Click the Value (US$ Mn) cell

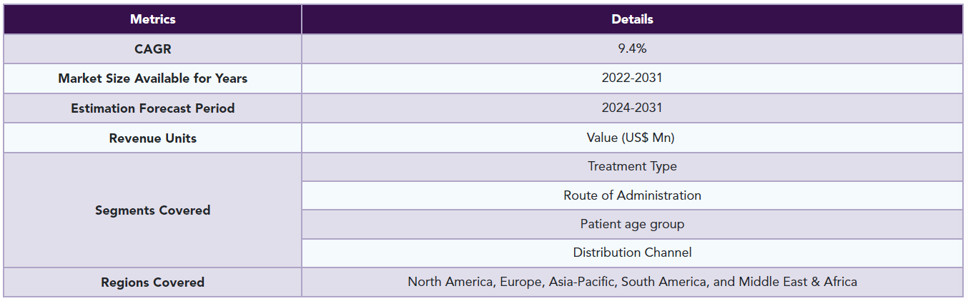coord(632,138)
